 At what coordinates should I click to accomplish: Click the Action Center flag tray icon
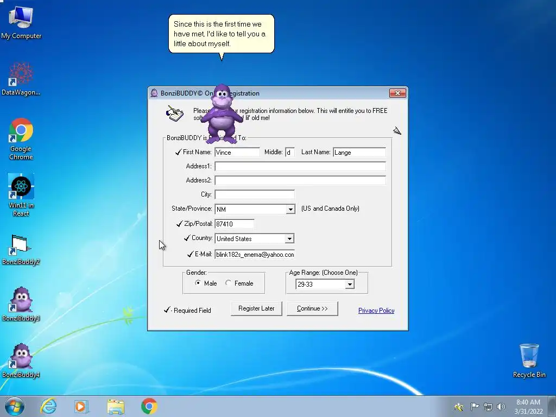(x=475, y=406)
